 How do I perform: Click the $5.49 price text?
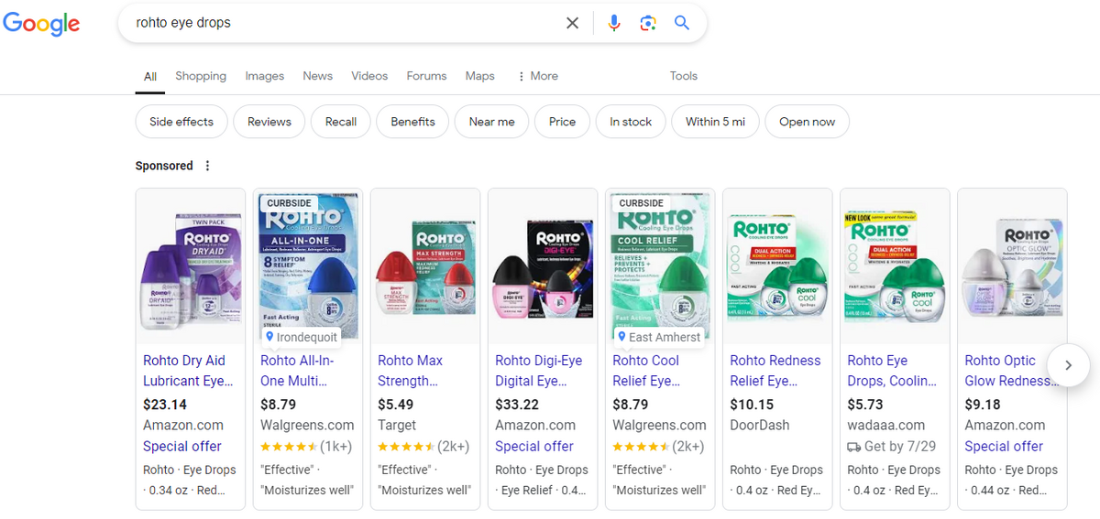395,405
